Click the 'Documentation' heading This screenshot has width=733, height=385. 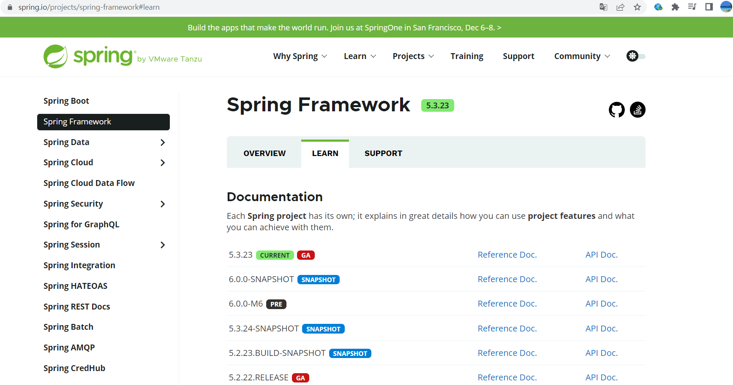click(x=275, y=197)
